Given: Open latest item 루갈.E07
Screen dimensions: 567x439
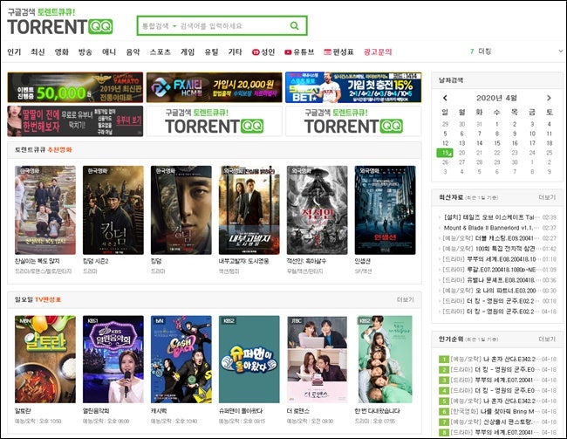Looking at the screenshot, I should click(x=491, y=270).
